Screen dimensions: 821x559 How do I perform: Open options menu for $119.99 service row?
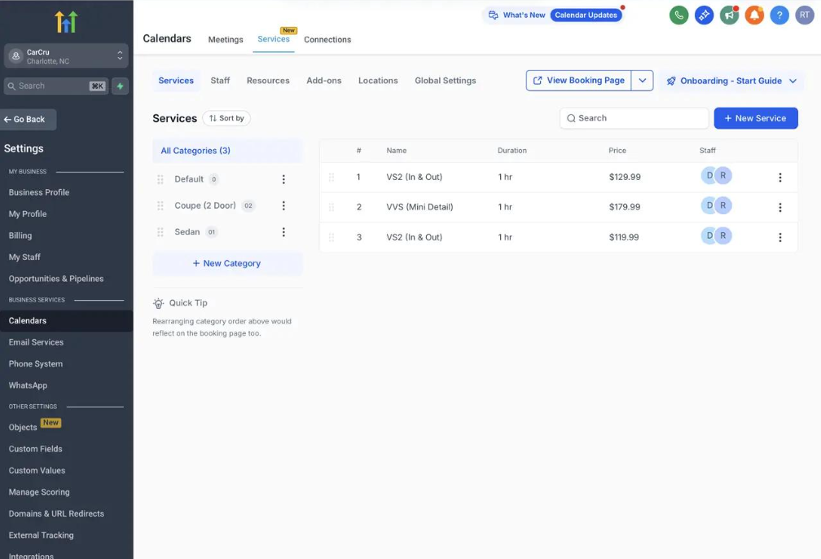click(x=779, y=237)
